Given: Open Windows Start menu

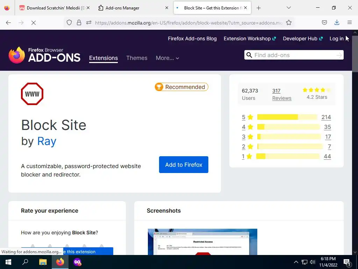Looking at the screenshot, I should pos(8,262).
